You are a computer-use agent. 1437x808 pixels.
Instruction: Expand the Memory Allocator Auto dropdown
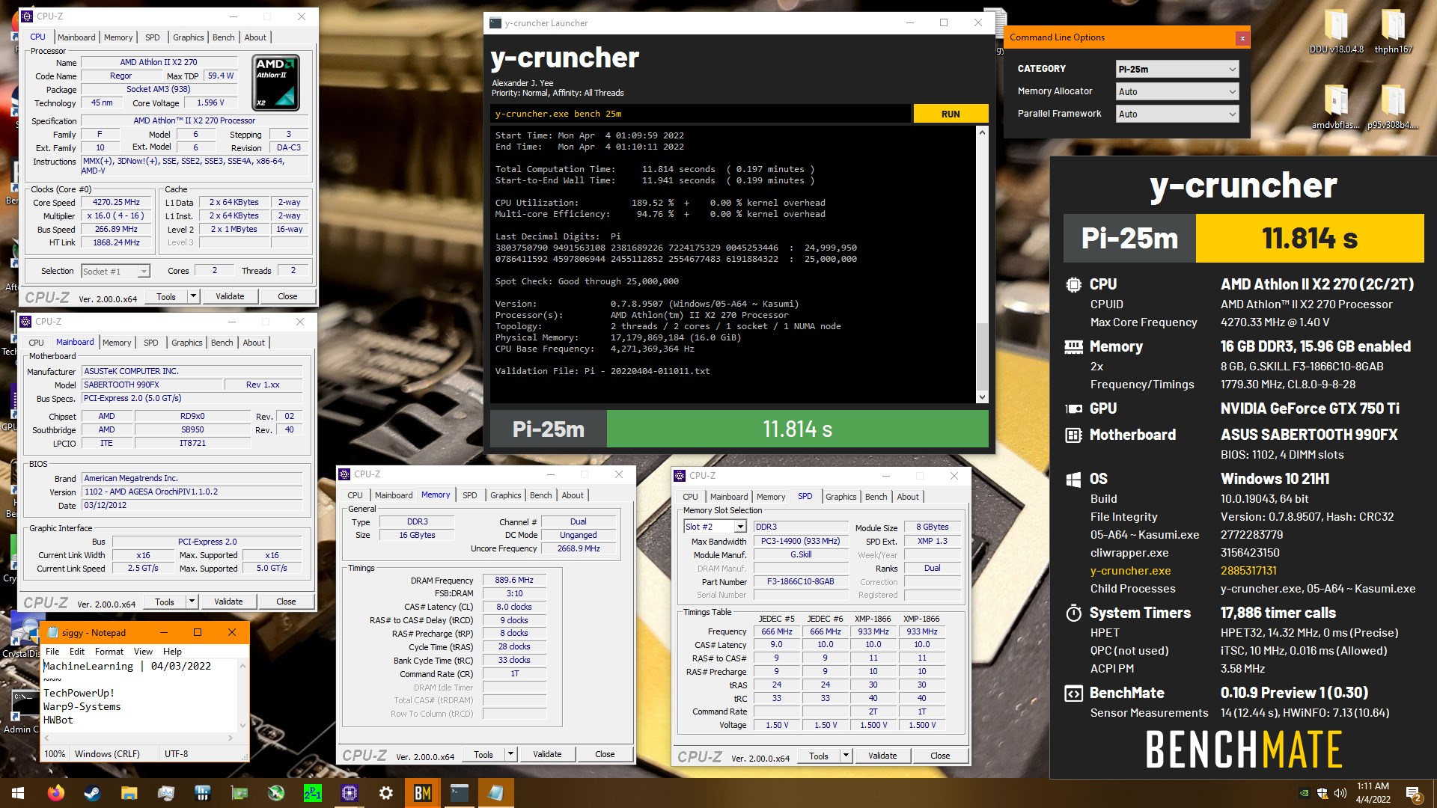(1177, 91)
